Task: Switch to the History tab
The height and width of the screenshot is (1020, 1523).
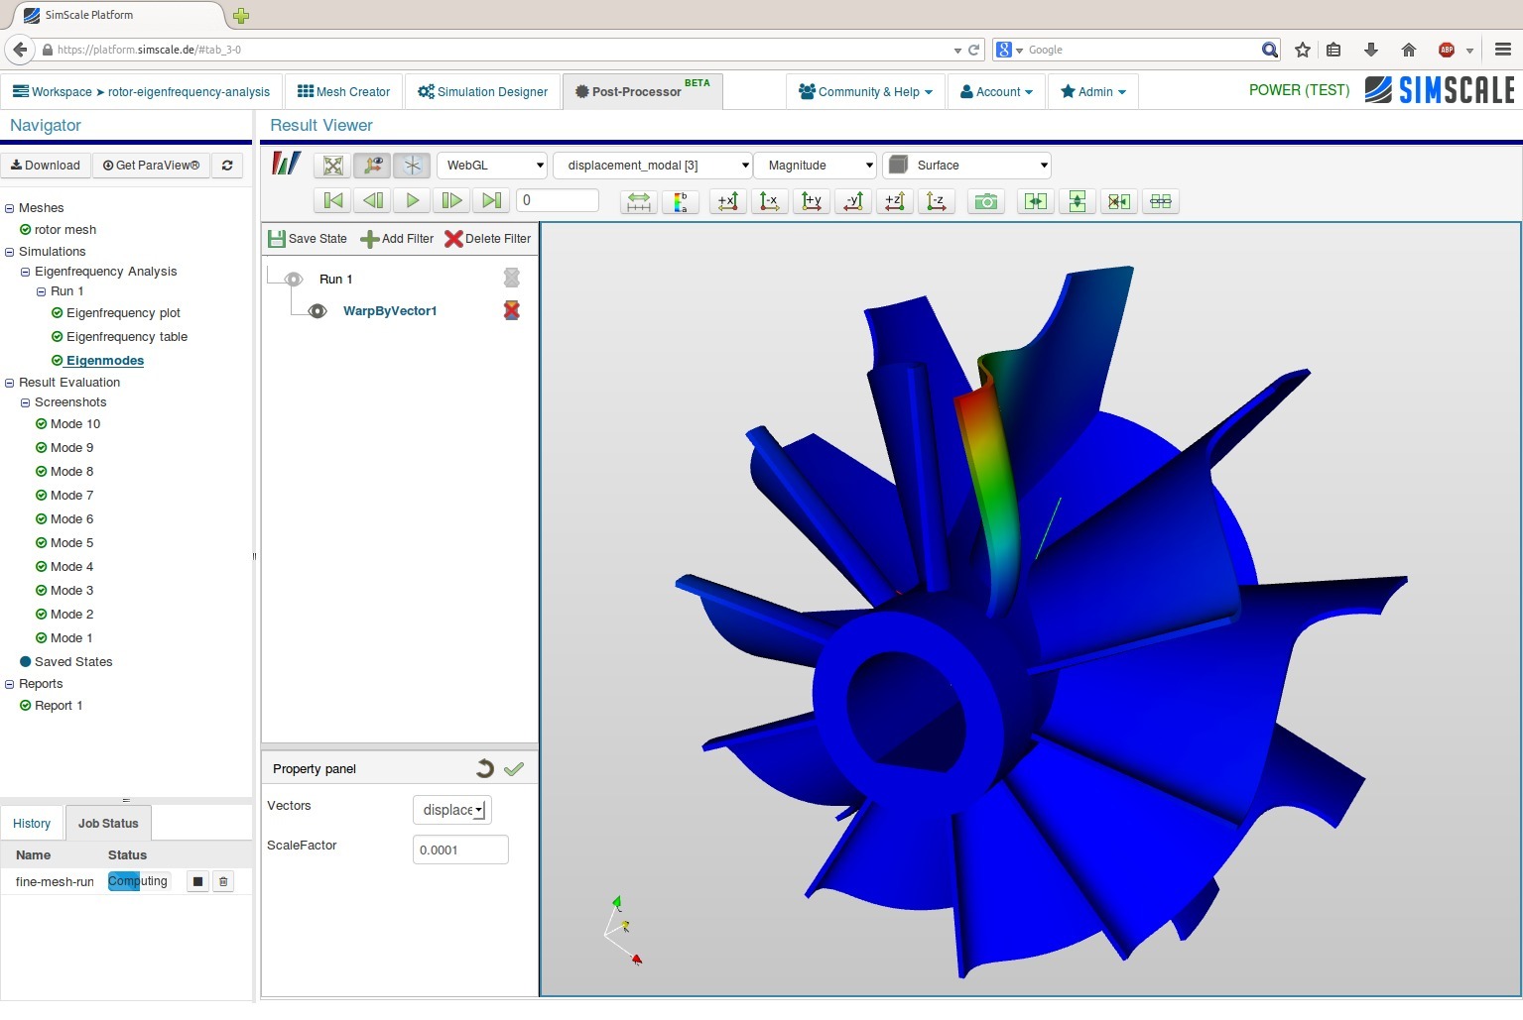Action: click(x=32, y=824)
